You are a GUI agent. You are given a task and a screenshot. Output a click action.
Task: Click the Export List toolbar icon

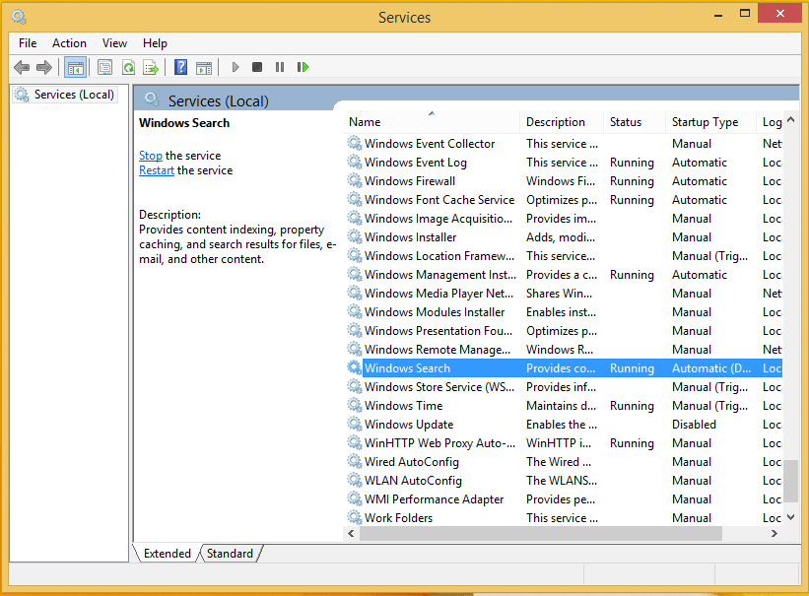pyautogui.click(x=151, y=67)
